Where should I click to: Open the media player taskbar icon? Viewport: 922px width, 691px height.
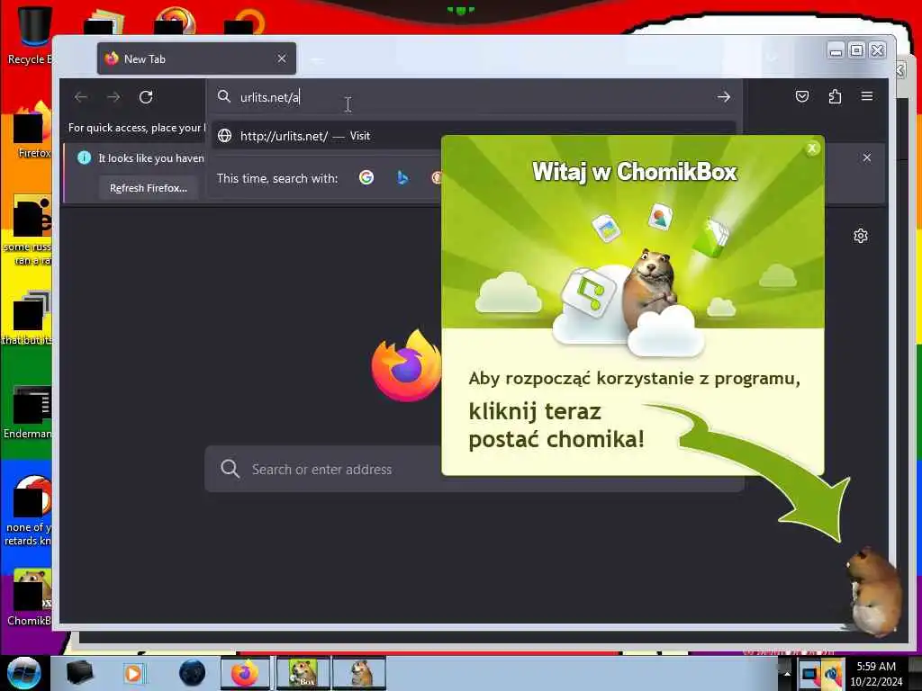(134, 673)
